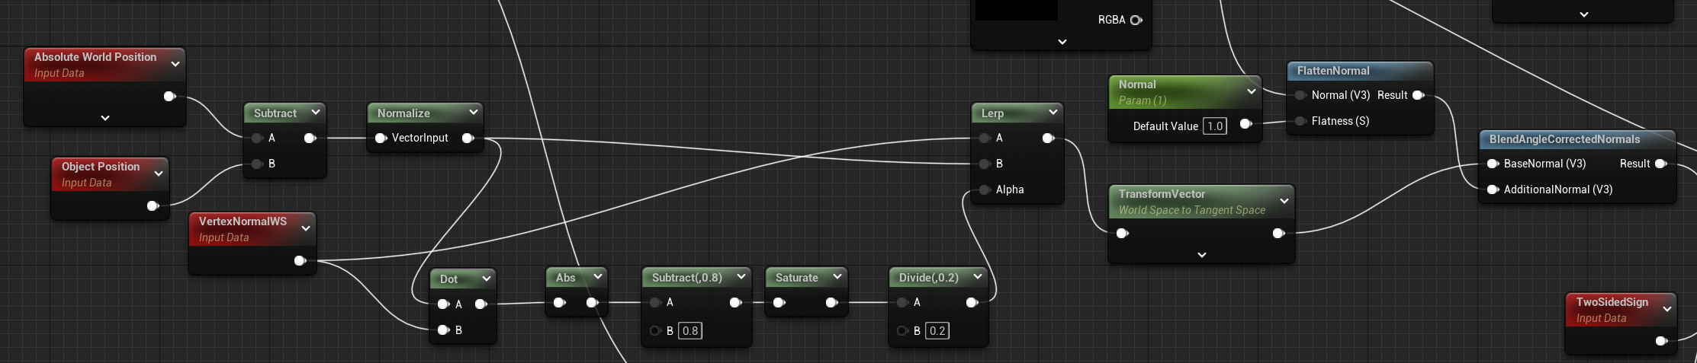Toggle the Saturate node header chevron

coord(837,276)
